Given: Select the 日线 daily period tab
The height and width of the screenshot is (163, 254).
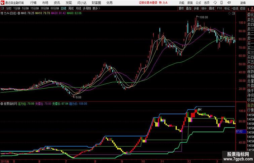Looking at the screenshot, I should [x=63, y=8].
